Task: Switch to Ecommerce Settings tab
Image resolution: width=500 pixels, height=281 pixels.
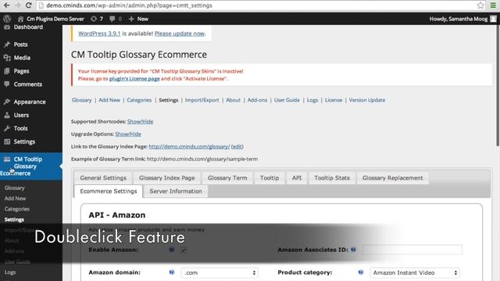Action: [x=109, y=191]
